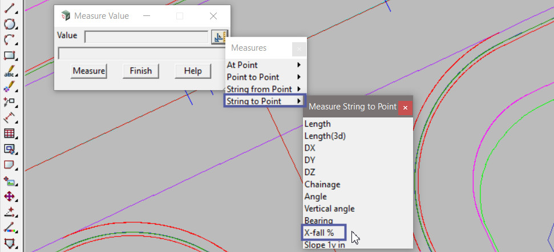Screen dimensions: 554x252
Task: Open the Point to Point submenu
Action: point(265,77)
